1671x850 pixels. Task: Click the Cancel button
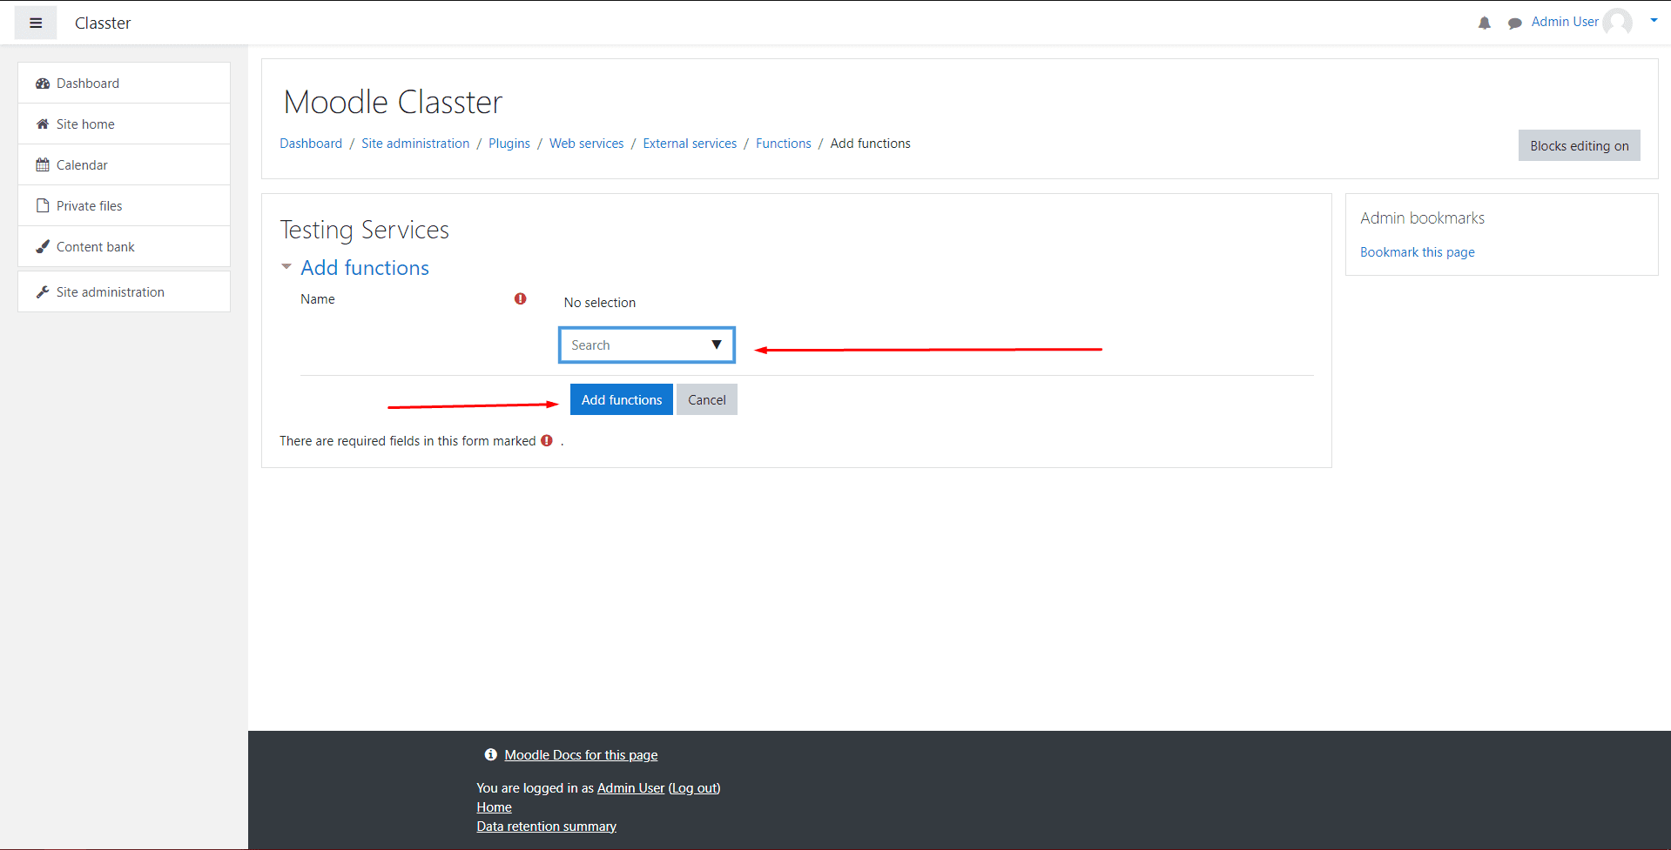point(707,400)
